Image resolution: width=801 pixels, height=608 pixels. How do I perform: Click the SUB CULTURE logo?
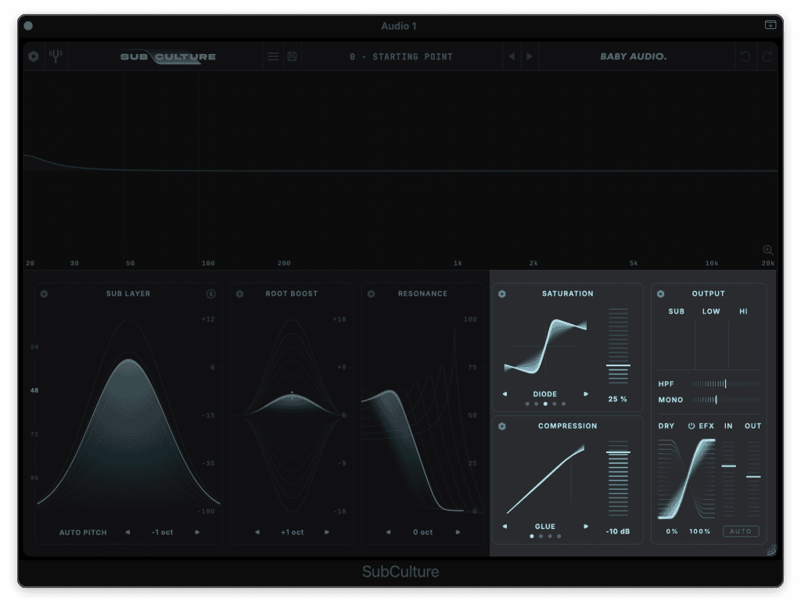point(168,56)
